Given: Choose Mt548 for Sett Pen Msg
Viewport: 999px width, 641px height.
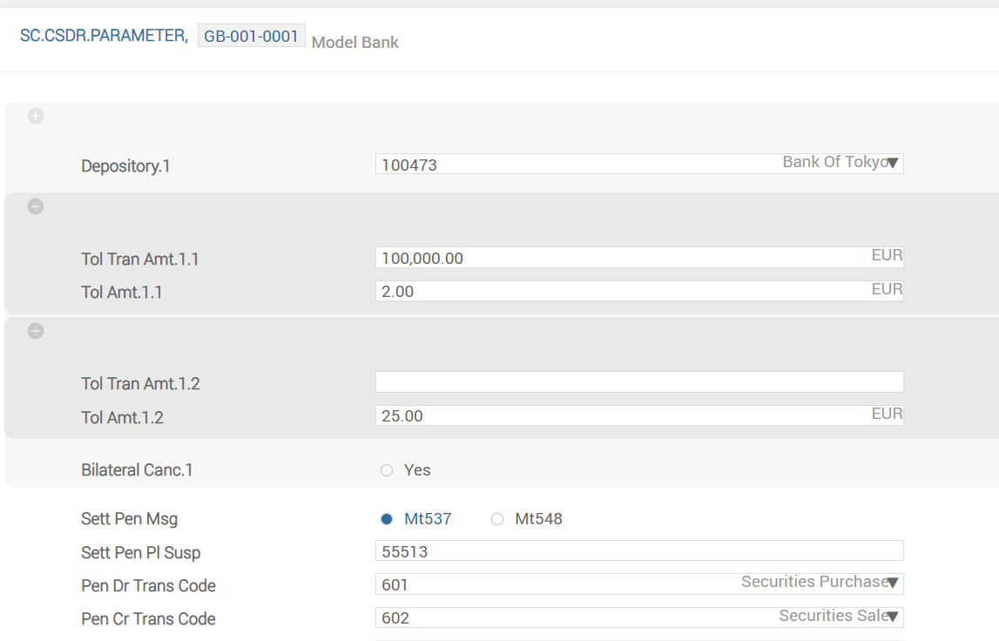Looking at the screenshot, I should [x=497, y=519].
